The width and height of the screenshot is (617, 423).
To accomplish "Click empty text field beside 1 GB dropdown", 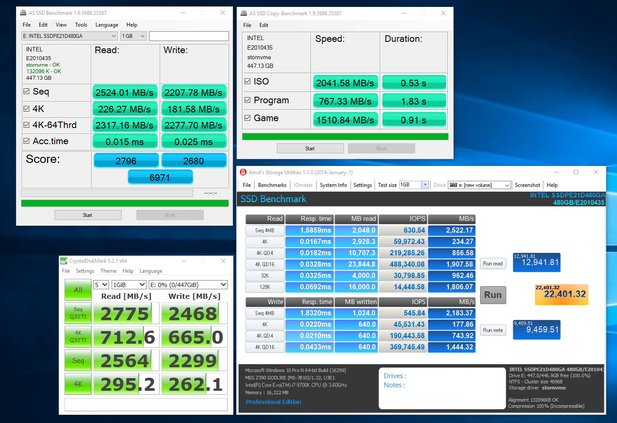I will (x=189, y=36).
